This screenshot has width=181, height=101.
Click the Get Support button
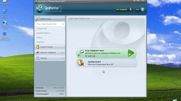[124, 10]
